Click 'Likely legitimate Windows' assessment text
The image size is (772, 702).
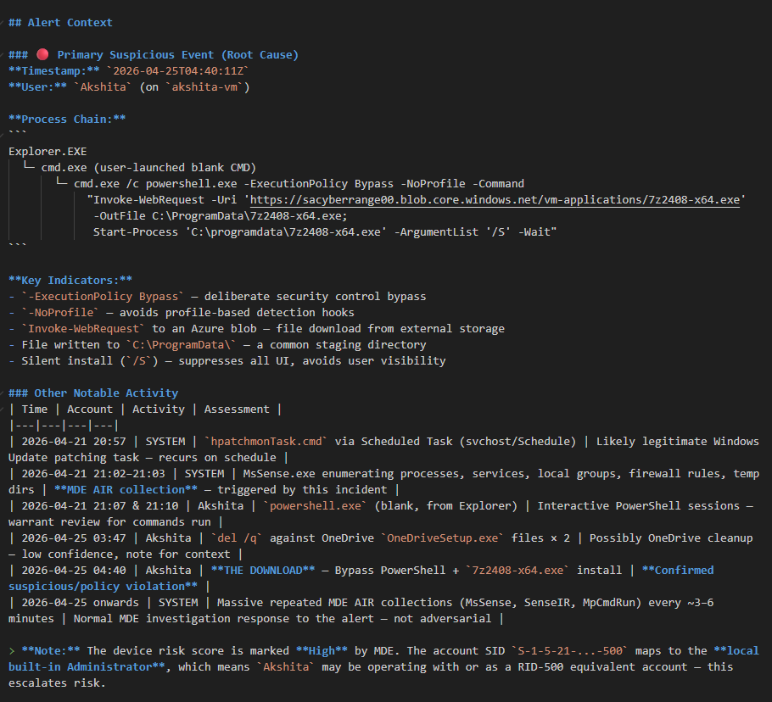coord(678,442)
